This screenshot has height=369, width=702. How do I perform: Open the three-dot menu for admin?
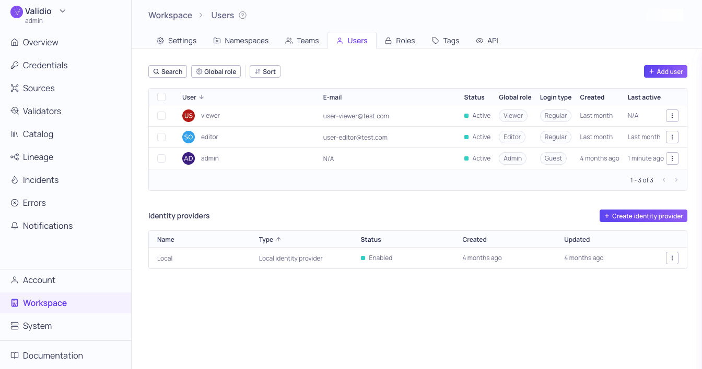pyautogui.click(x=672, y=158)
